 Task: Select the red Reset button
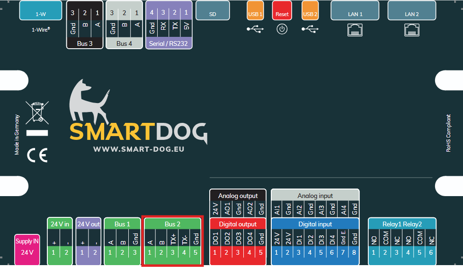coord(282,14)
